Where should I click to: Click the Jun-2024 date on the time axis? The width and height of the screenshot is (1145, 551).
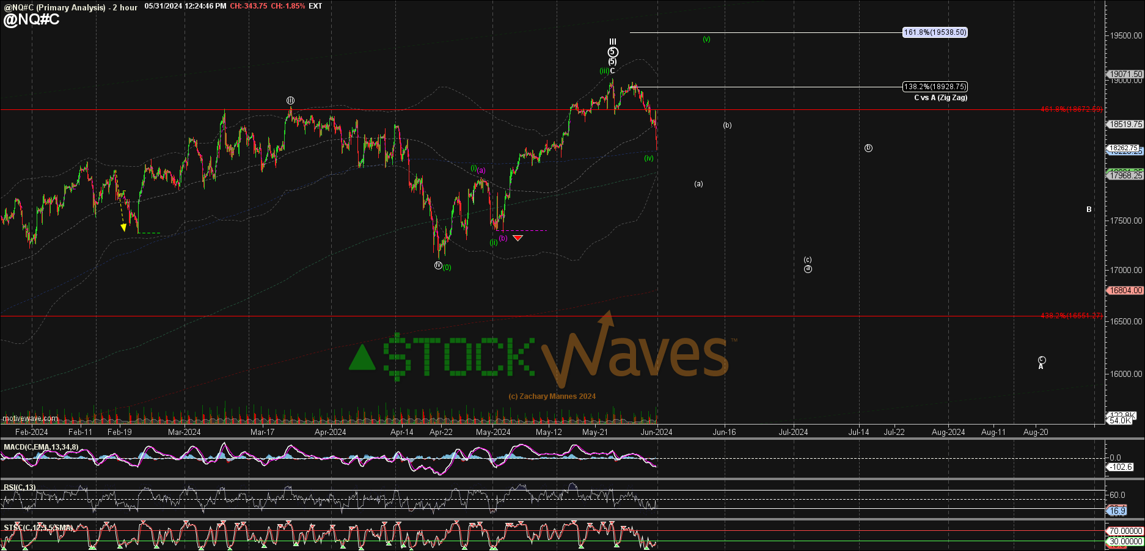[x=656, y=432]
